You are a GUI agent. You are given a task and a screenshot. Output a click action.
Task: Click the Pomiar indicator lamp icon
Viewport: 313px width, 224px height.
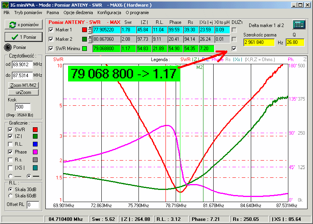tap(8, 47)
